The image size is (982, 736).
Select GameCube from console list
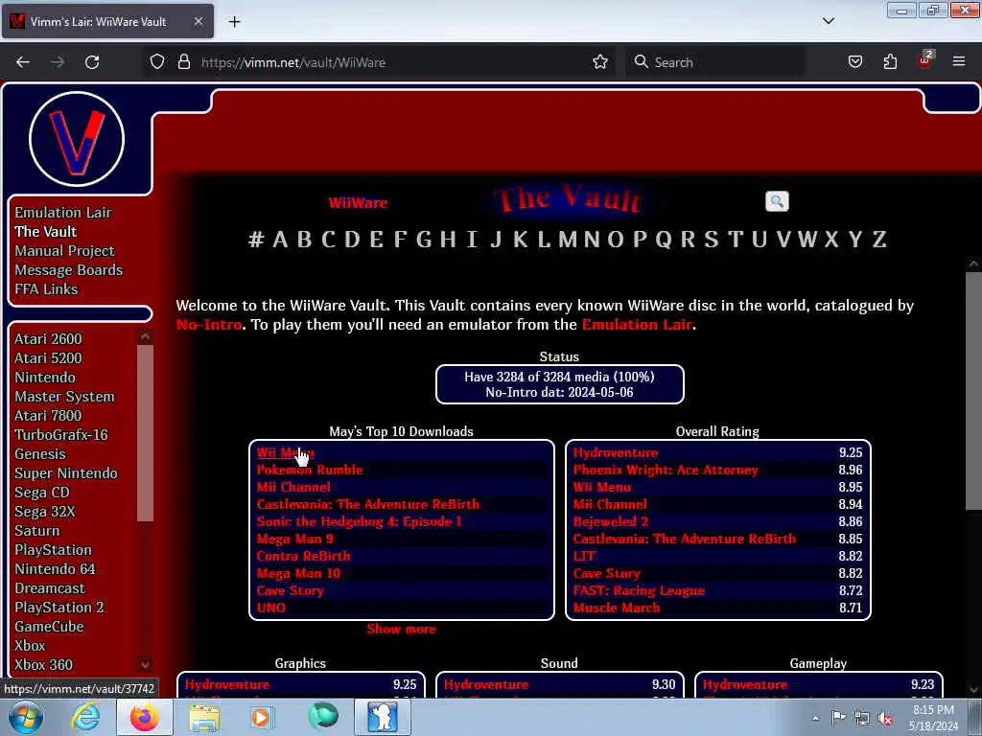[49, 627]
